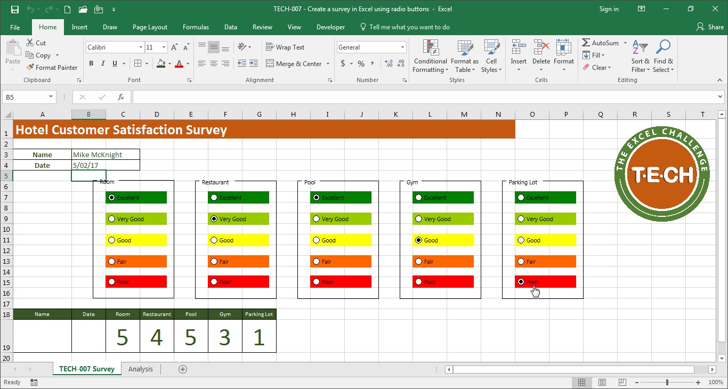728x389 pixels.
Task: Open the Analysis worksheet tab
Action: click(x=140, y=369)
